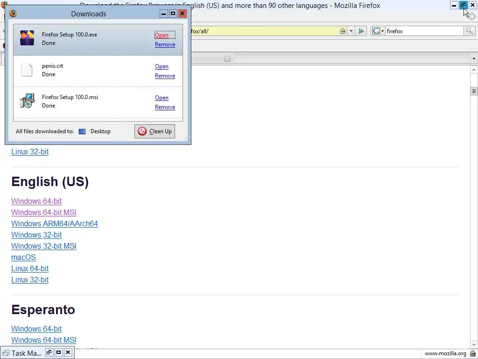Click www.mozilla.org in the status bar
The height and width of the screenshot is (359, 478).
[445, 353]
